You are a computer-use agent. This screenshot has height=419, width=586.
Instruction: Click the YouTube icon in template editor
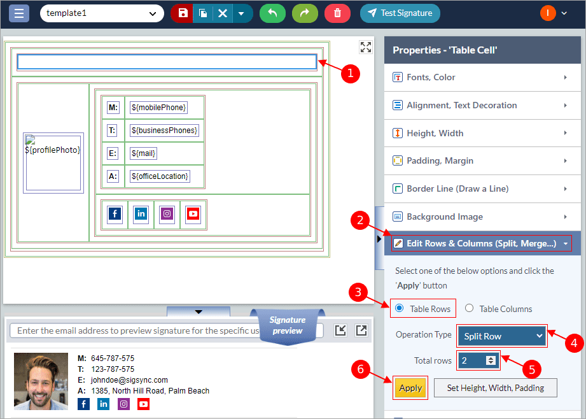pos(193,215)
